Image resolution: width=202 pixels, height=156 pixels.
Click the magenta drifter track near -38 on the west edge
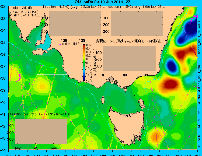point(19,78)
